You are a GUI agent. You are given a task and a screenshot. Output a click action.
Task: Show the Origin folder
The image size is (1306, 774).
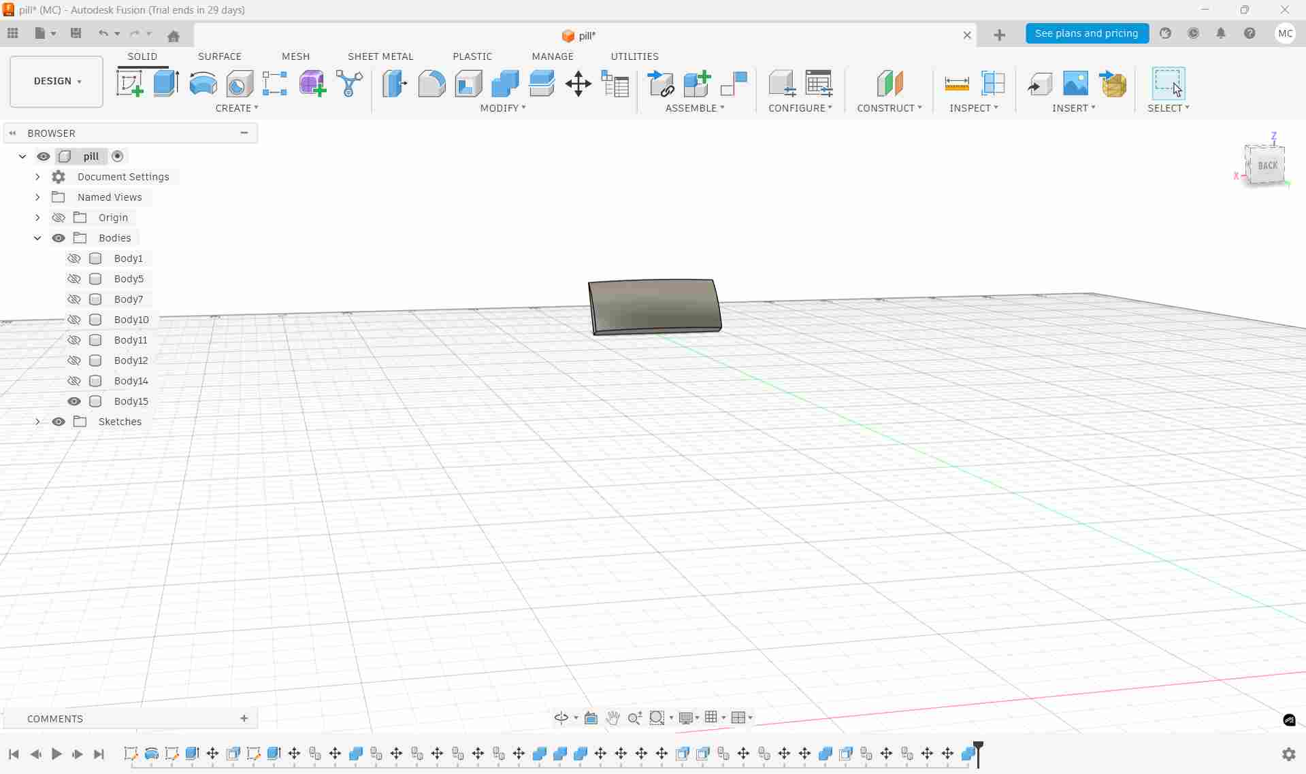pos(59,218)
